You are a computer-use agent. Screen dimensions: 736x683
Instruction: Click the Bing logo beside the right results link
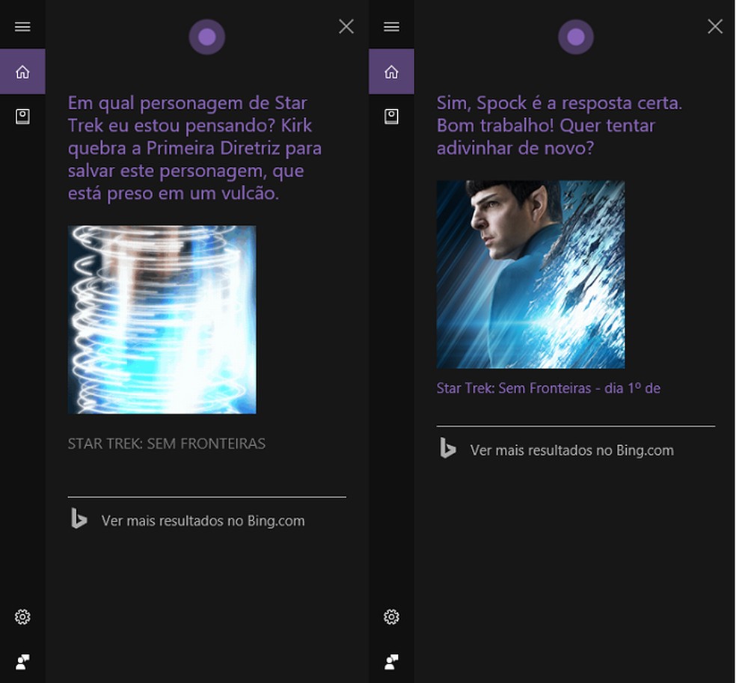(x=447, y=450)
